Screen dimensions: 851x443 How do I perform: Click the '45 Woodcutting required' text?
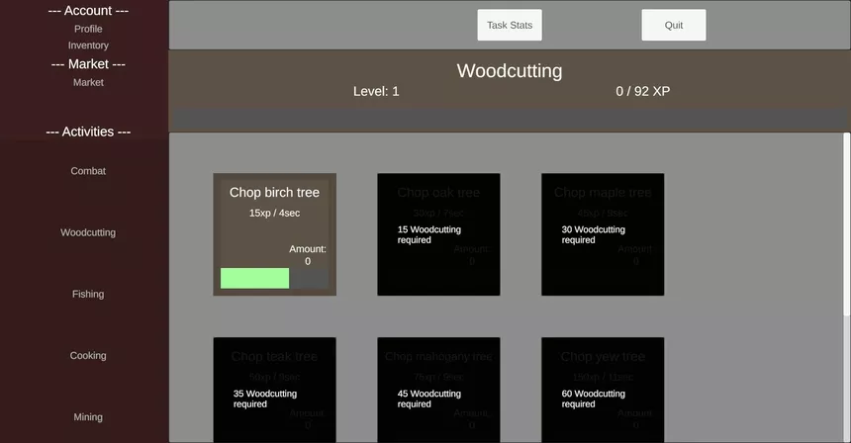coord(429,399)
